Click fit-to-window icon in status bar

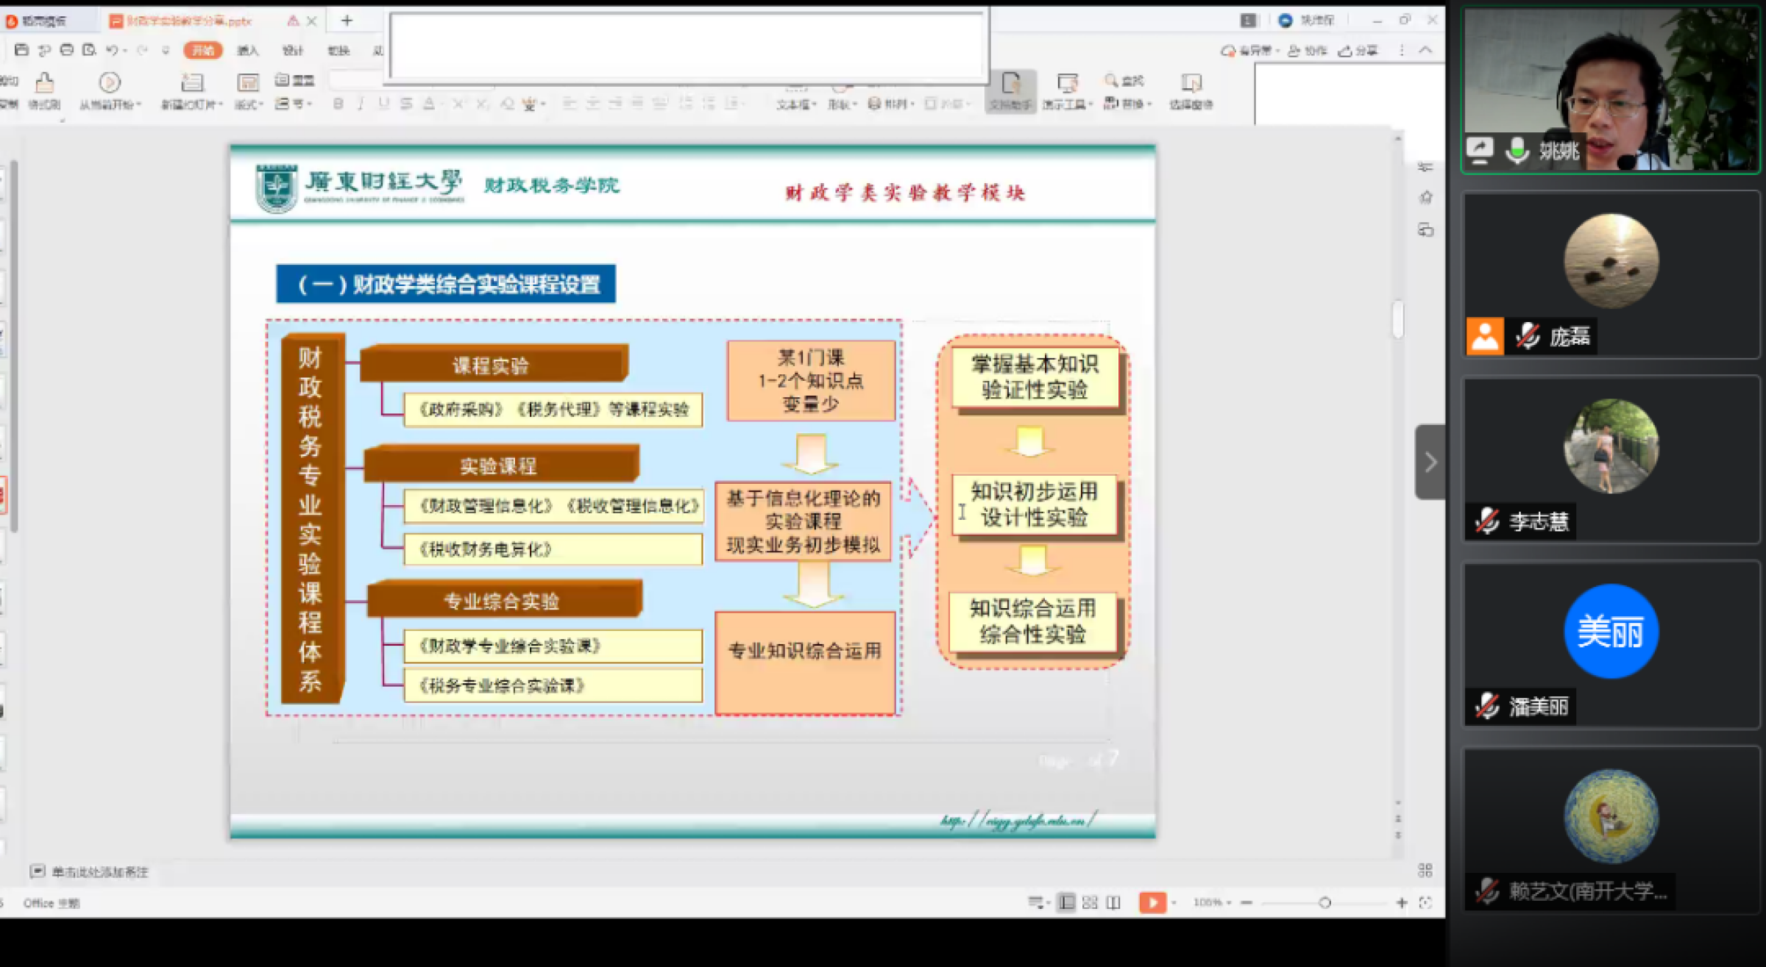(1425, 902)
